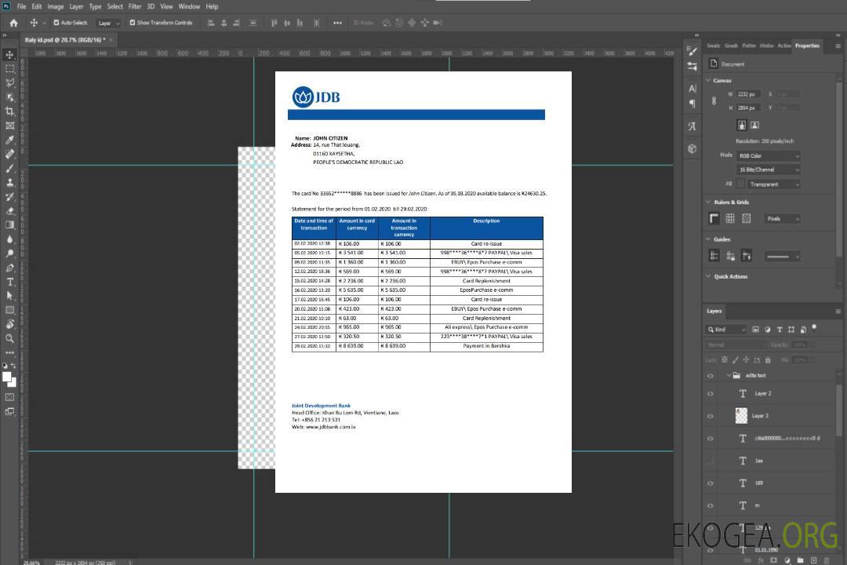Click the foreground color swatch
This screenshot has width=847, height=565.
click(6, 377)
